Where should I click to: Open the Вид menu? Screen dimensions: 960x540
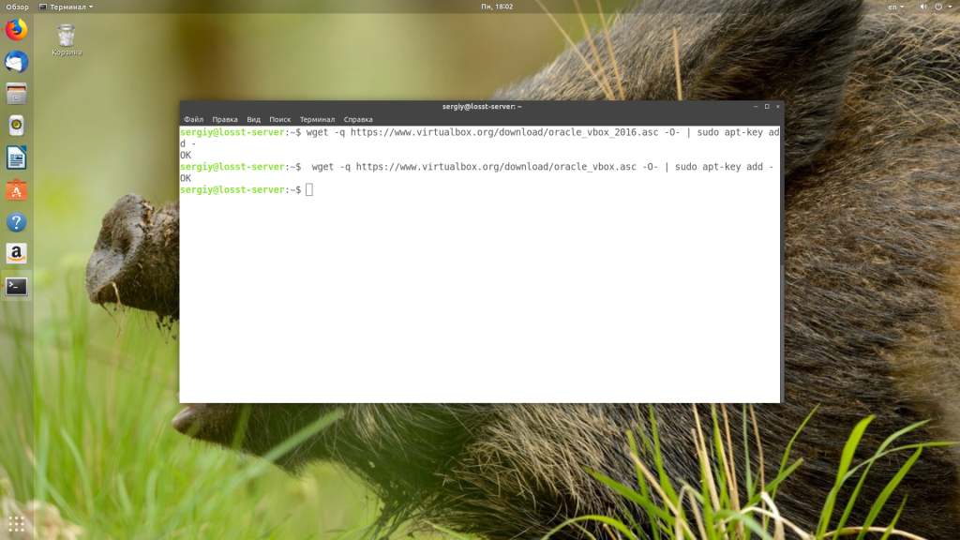(253, 119)
